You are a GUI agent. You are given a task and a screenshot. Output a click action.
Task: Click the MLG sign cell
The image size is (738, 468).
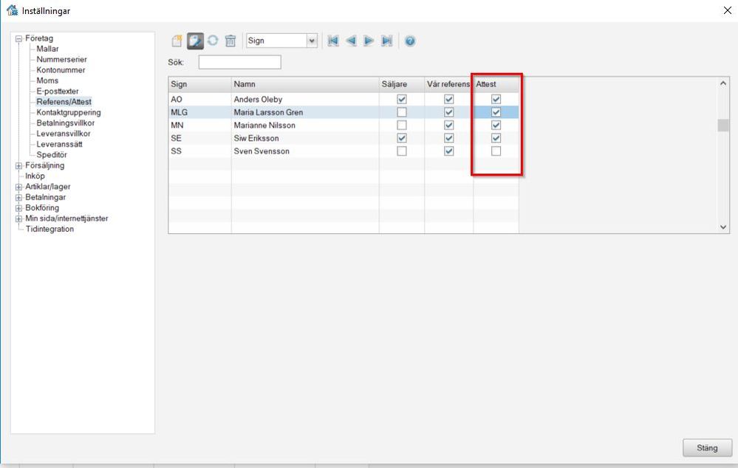point(199,112)
